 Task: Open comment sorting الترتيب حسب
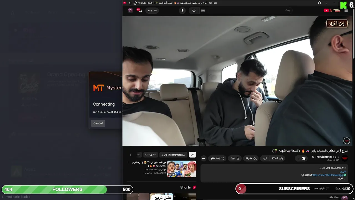pos(322,188)
